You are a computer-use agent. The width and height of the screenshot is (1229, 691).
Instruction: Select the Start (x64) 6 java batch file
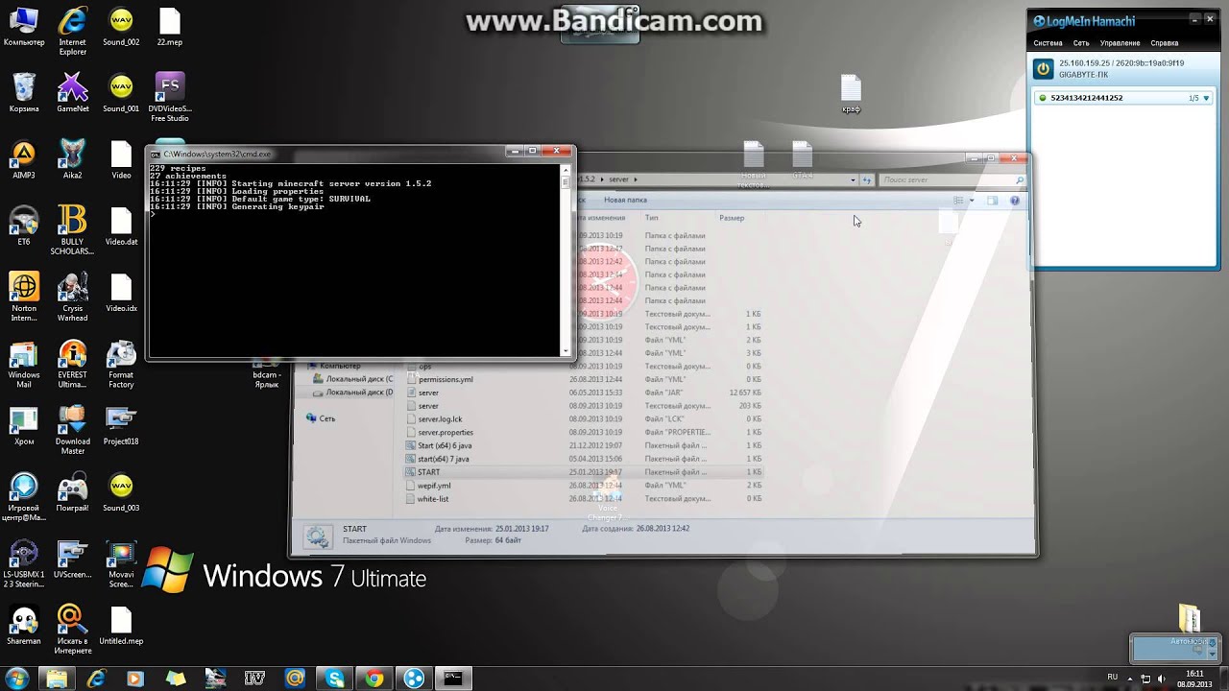tap(445, 446)
